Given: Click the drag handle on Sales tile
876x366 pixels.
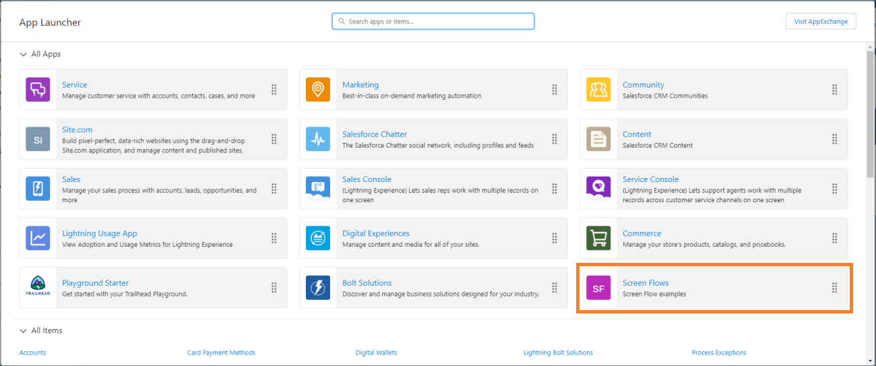Looking at the screenshot, I should [274, 189].
